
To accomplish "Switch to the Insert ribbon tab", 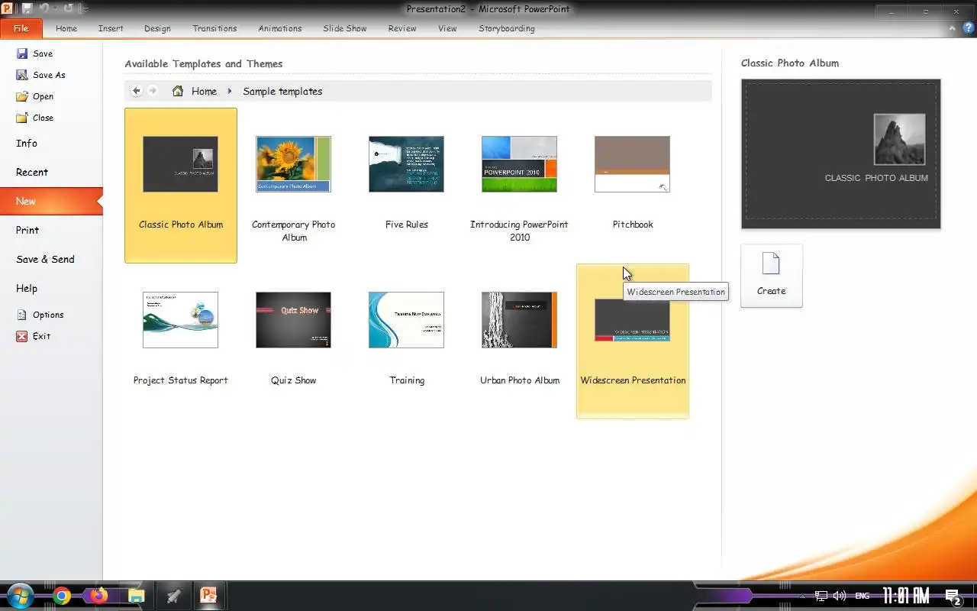I will [111, 29].
